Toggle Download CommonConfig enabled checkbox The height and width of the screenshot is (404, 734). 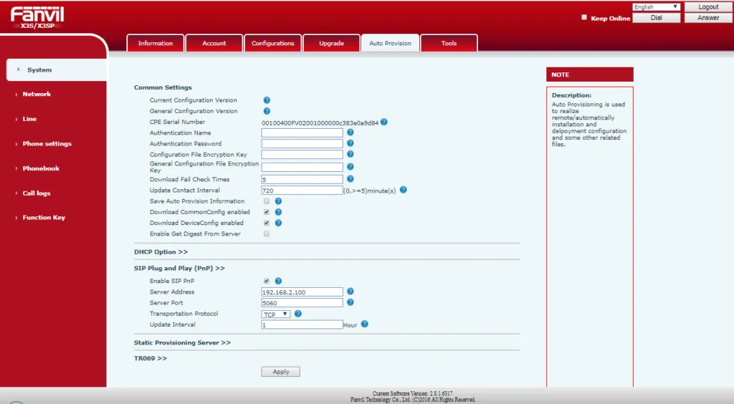tap(267, 212)
